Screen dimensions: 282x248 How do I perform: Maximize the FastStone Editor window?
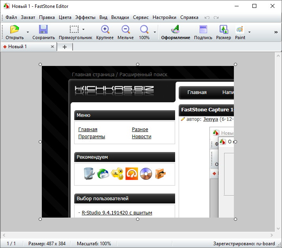tap(254, 6)
